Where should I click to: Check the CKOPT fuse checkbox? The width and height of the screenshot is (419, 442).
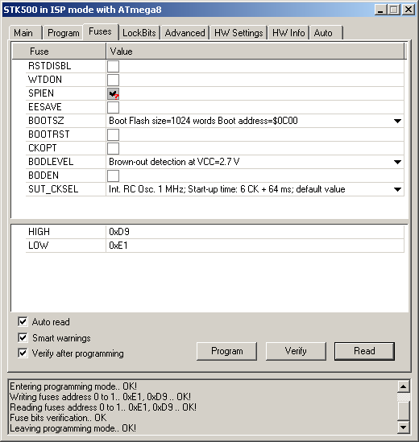113,148
